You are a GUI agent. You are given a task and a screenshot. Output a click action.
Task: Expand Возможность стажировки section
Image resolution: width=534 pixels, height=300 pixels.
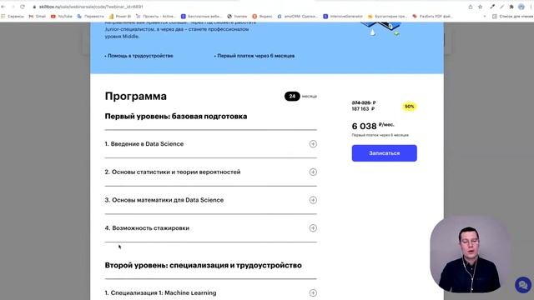point(313,228)
